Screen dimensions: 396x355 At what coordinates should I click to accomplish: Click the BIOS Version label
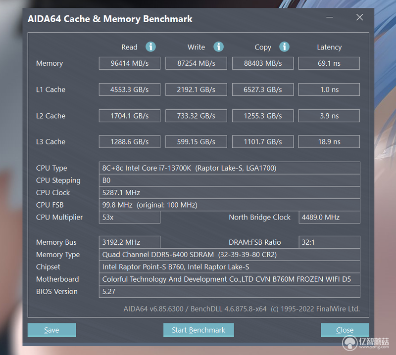pos(57,292)
